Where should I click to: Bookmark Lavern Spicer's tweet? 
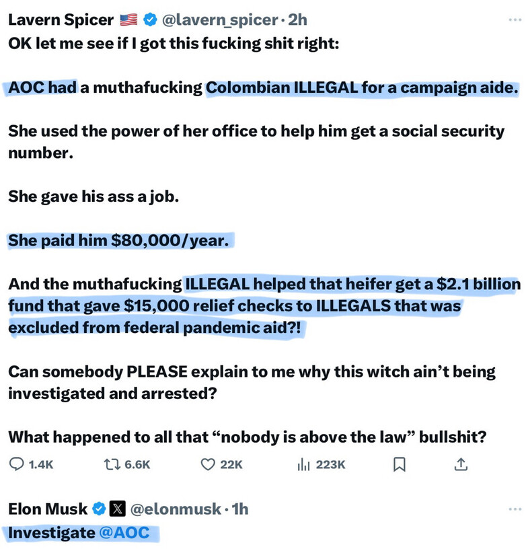(x=399, y=464)
